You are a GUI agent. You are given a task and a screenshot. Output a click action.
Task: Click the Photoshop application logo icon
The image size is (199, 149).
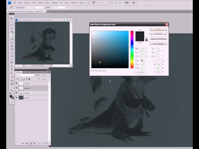point(10,2)
